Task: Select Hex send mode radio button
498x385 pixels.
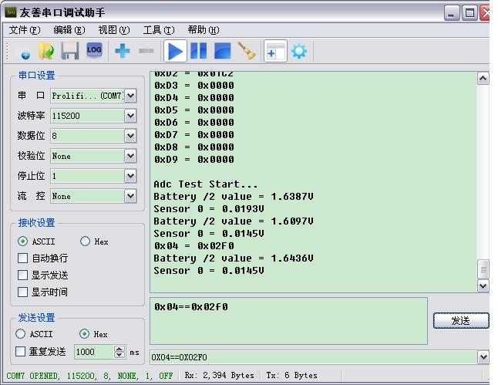Action: coord(84,334)
